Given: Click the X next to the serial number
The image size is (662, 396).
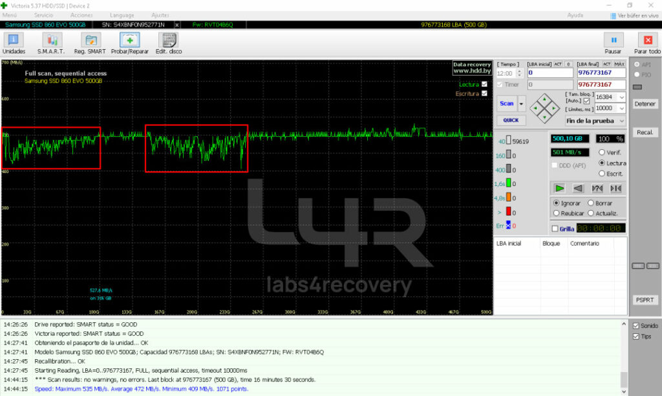Looking at the screenshot, I should point(177,25).
